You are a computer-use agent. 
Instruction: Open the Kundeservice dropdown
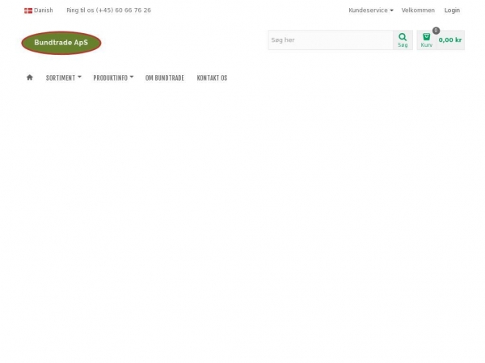point(371,10)
